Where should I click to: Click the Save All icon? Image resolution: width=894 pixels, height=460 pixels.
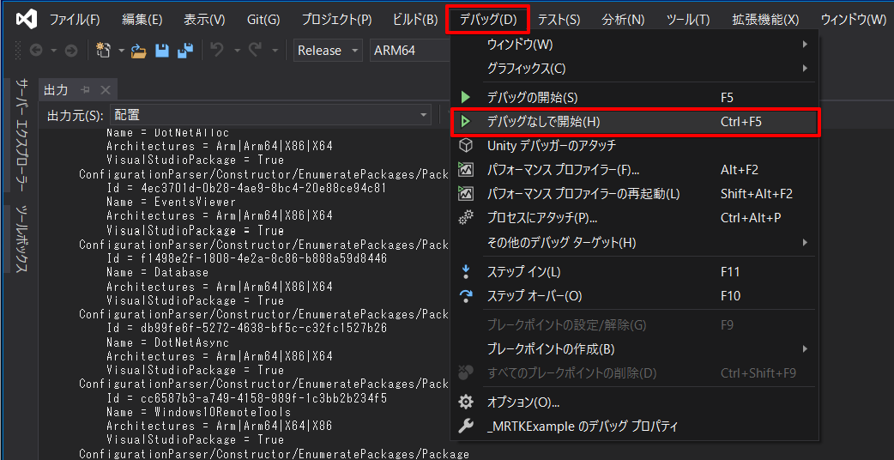(x=185, y=51)
